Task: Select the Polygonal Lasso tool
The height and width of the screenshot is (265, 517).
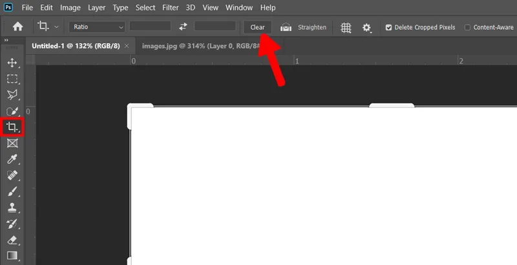Action: [x=12, y=95]
